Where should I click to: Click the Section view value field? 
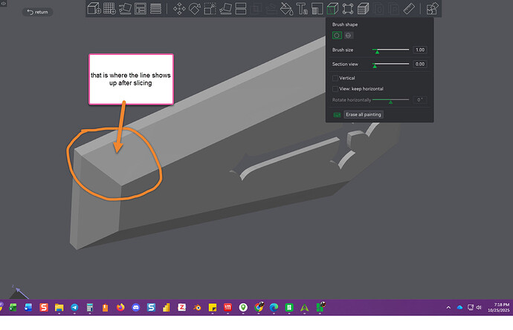point(420,64)
